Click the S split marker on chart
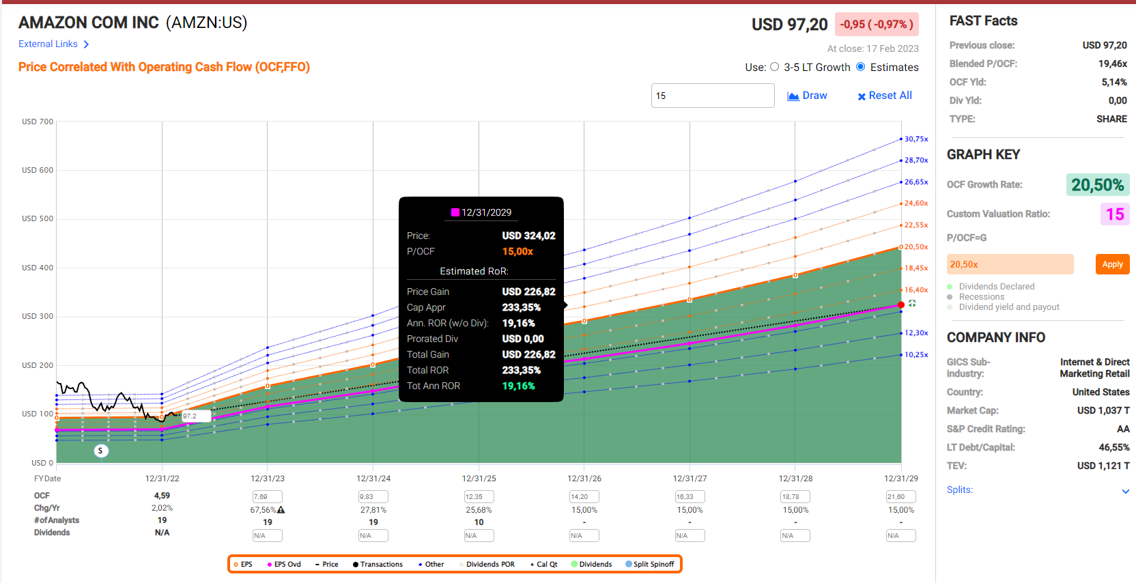Image resolution: width=1136 pixels, height=583 pixels. 100,451
